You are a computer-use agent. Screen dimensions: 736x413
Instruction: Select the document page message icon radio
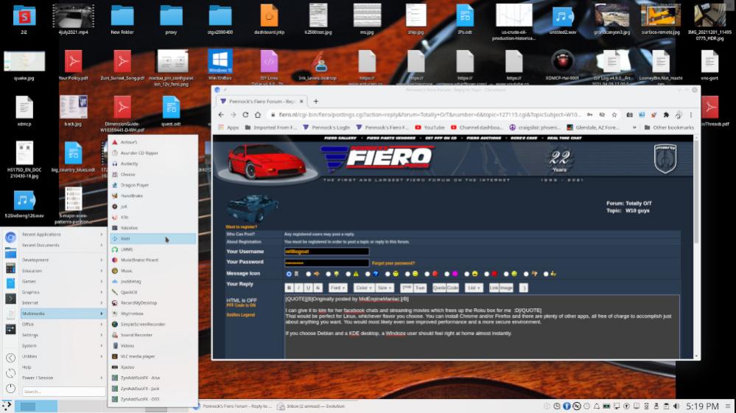click(289, 274)
